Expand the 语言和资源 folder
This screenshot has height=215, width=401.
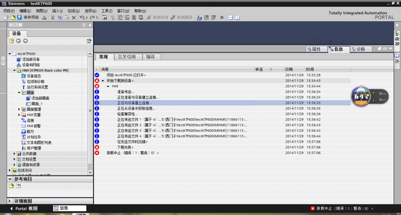coord(14,165)
